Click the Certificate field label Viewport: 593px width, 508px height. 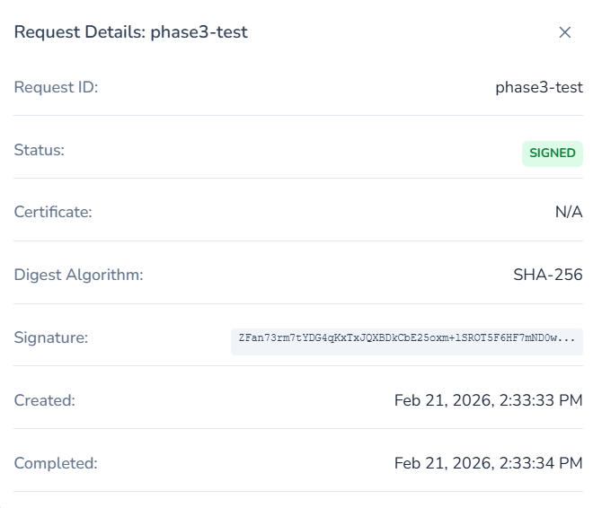coord(53,213)
